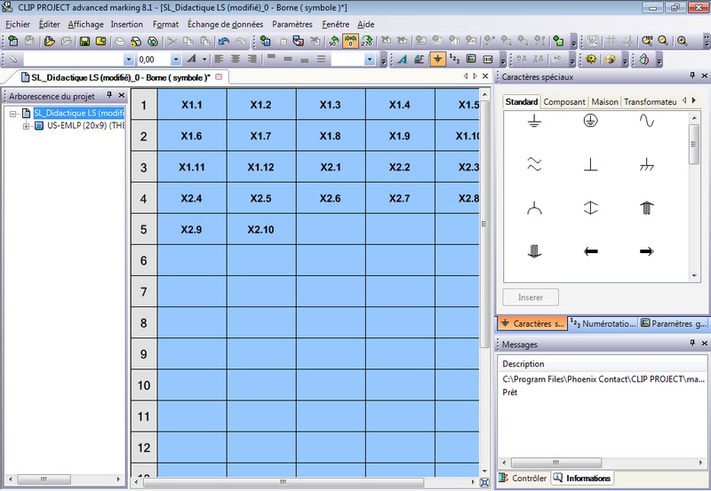The image size is (711, 491).
Task: Switch to the Composant tab
Action: click(x=564, y=102)
